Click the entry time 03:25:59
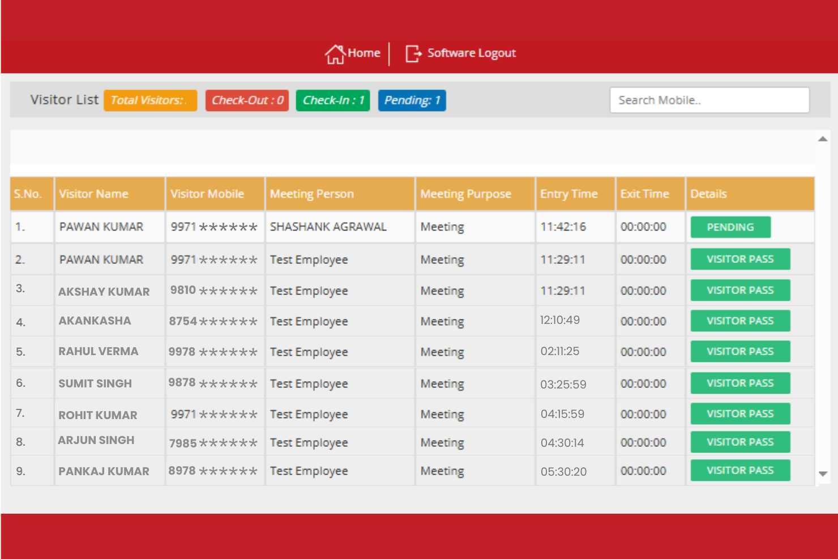The image size is (838, 559). pyautogui.click(x=563, y=385)
